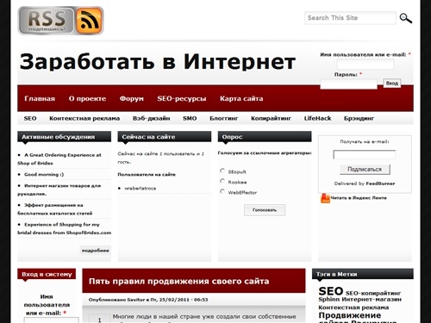
Task: Open Experience of Shopping for my bridal link
Action: click(x=65, y=228)
